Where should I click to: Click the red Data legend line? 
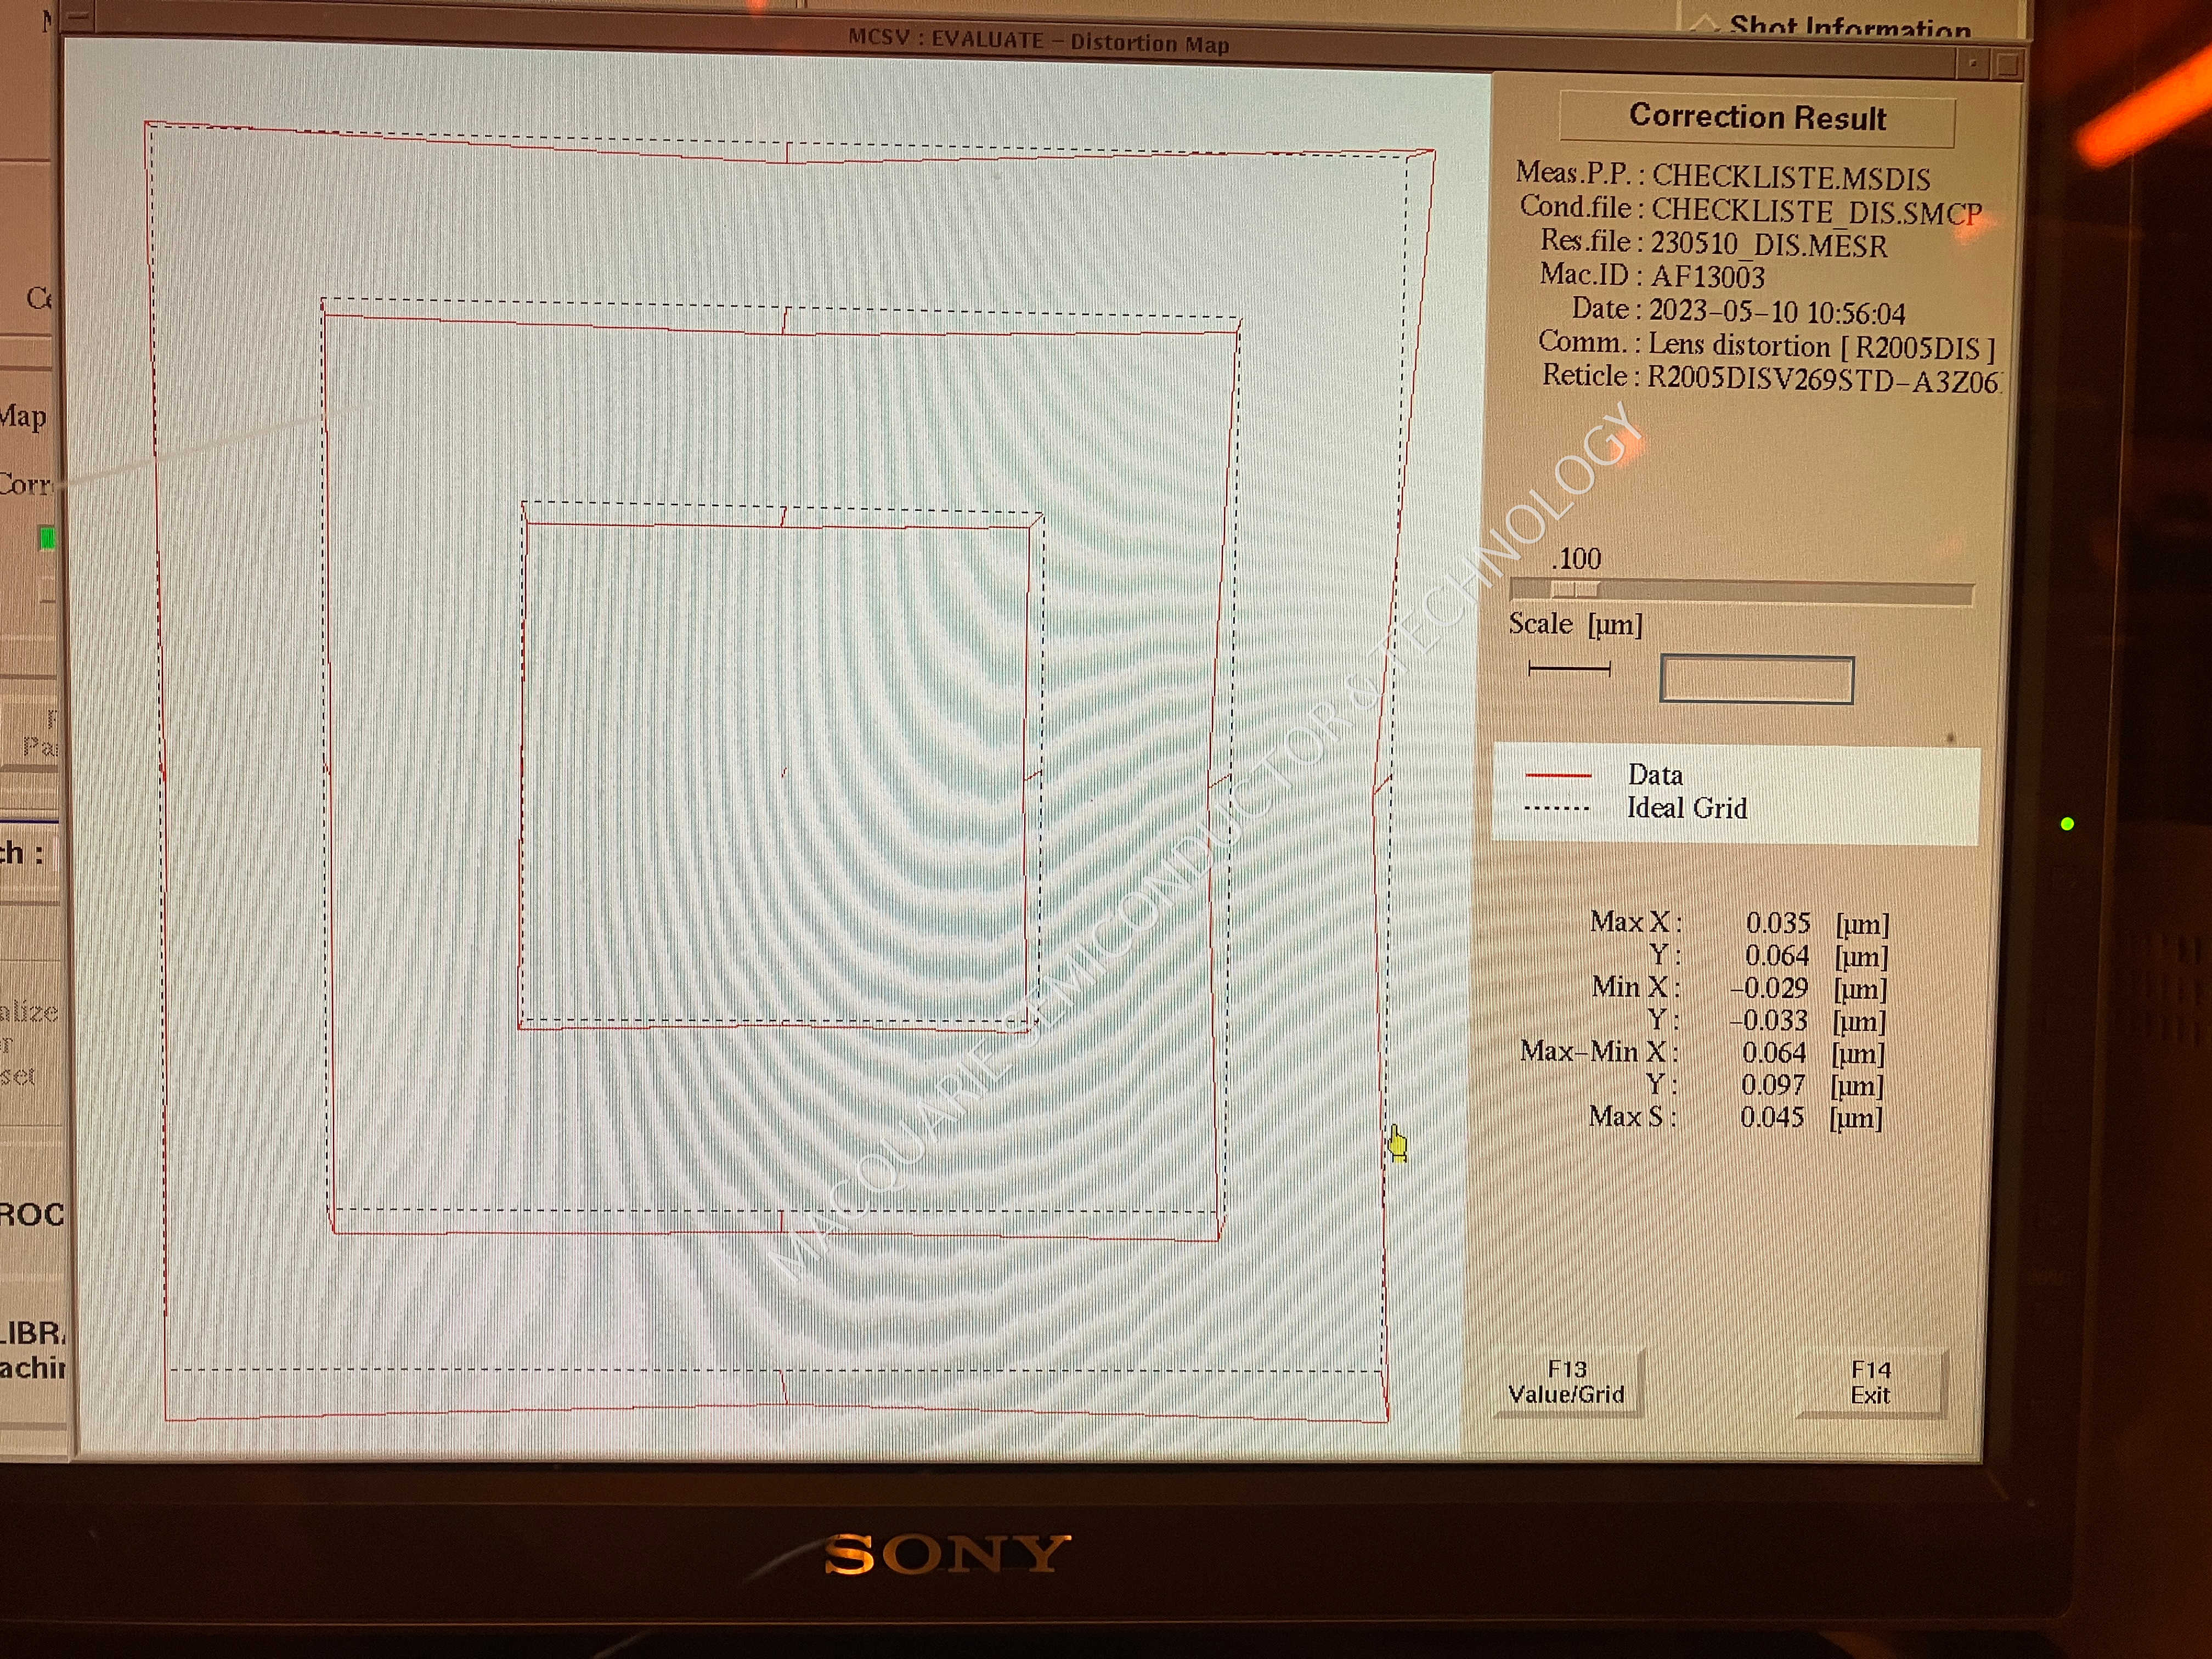pyautogui.click(x=1557, y=775)
